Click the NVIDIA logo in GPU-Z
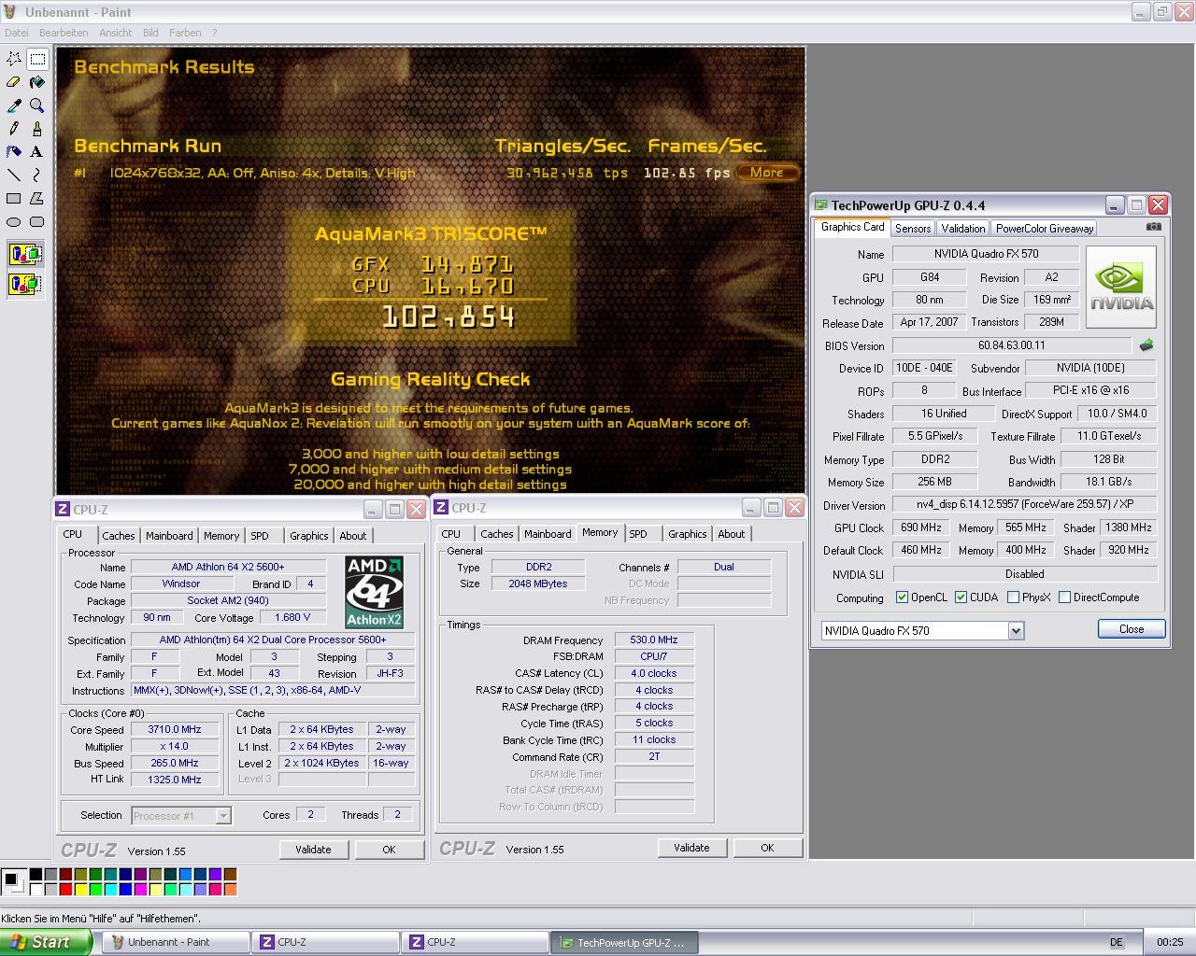The width and height of the screenshot is (1196, 956). point(1121,287)
